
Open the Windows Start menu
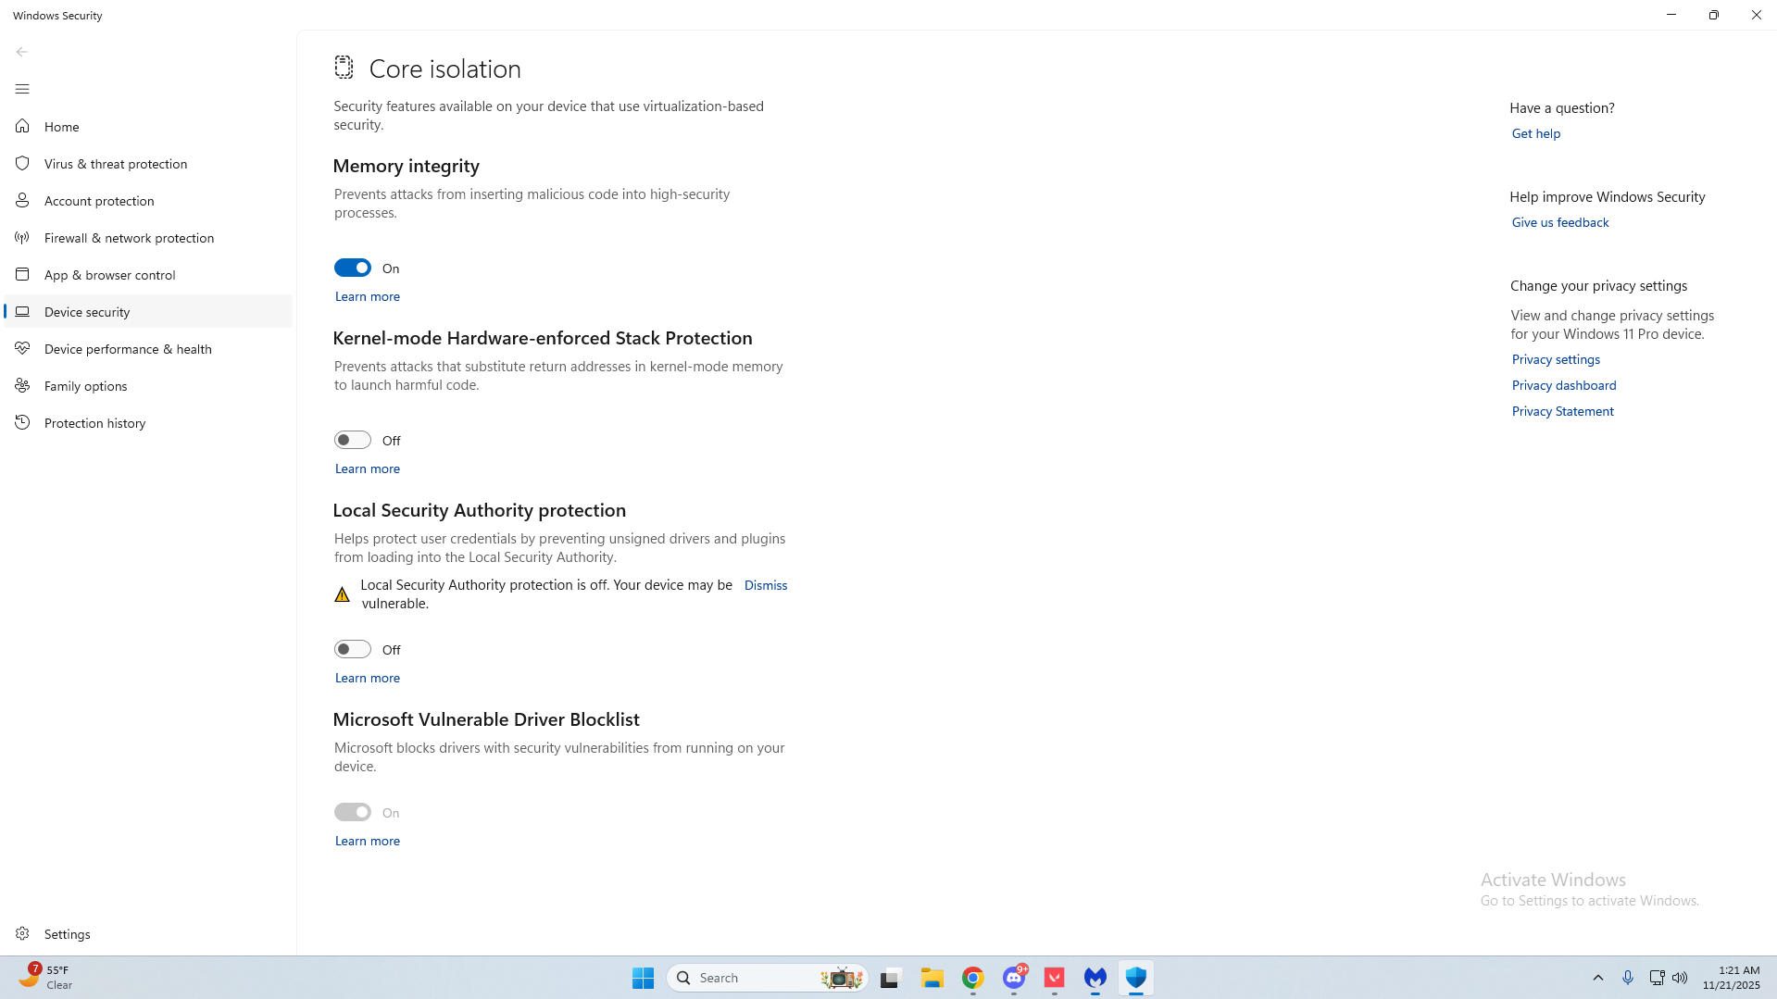point(644,978)
